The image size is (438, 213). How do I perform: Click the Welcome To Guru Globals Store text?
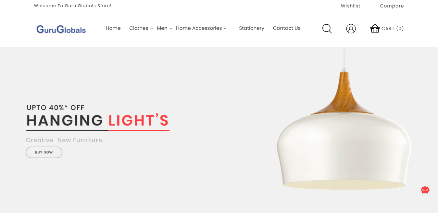tap(73, 6)
